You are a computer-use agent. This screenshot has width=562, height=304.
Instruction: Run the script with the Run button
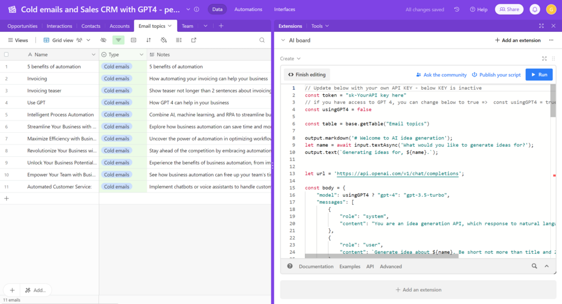point(539,74)
